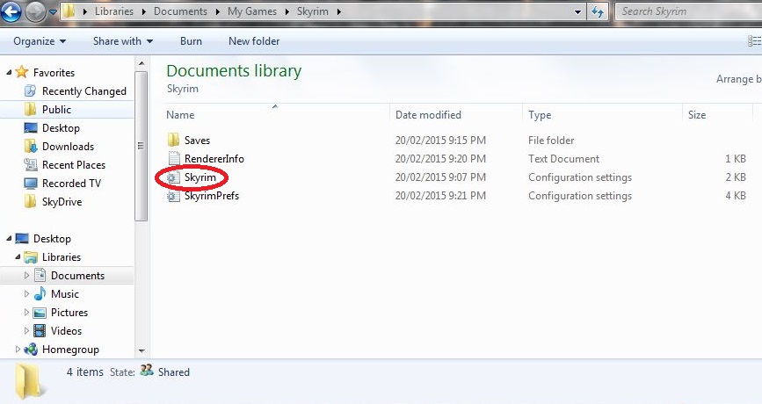The width and height of the screenshot is (762, 404).
Task: Select the SkyrimPrefs configuration file
Action: (212, 196)
